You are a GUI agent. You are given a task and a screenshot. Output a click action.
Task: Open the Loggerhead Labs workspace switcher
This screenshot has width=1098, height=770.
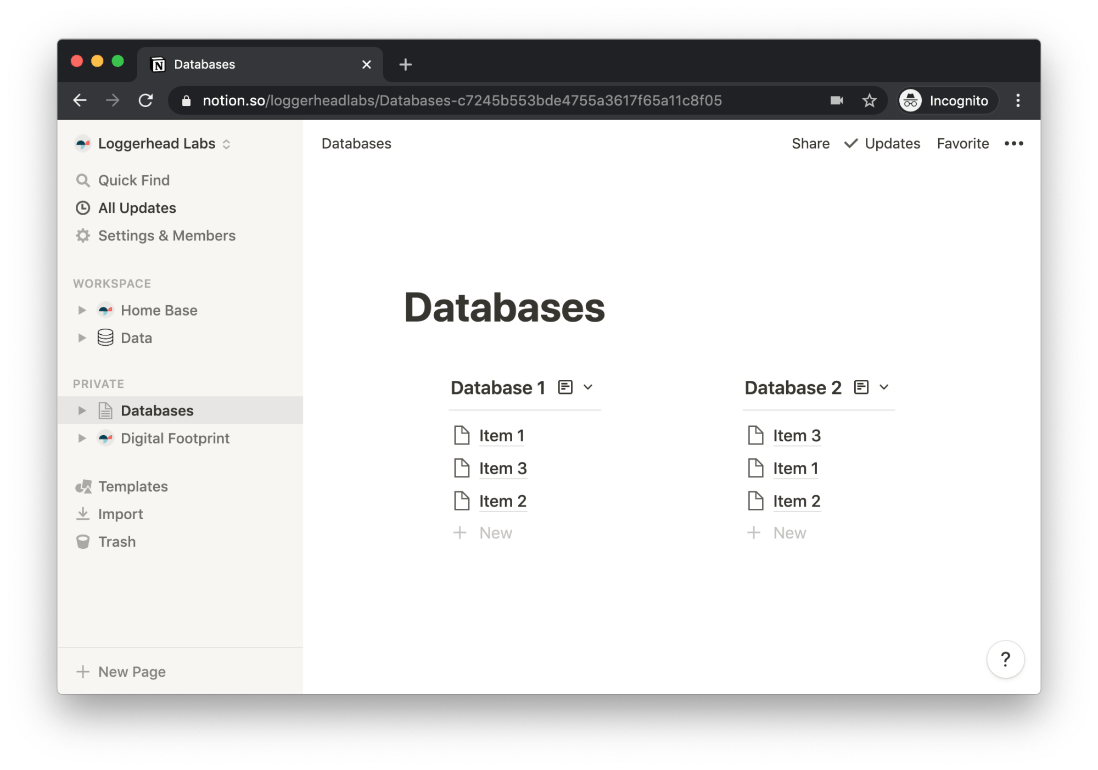pyautogui.click(x=156, y=144)
